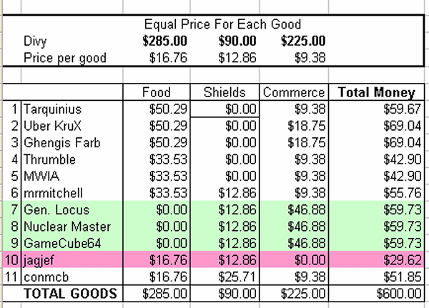Viewport: 429px width, 308px height.
Task: Click Tarquinius's outlined $0.00 shields cell
Action: click(225, 109)
